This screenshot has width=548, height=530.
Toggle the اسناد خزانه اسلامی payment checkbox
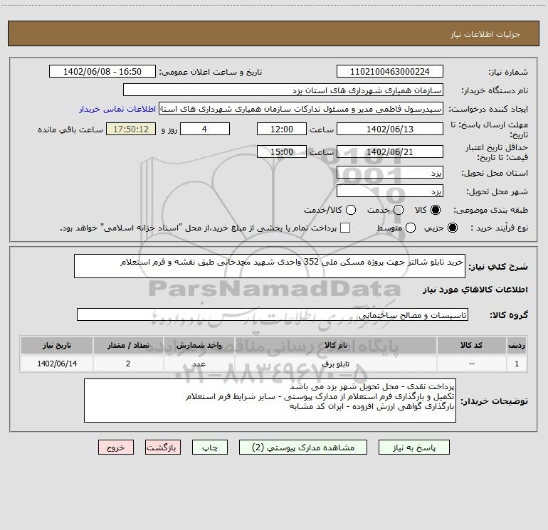345,228
